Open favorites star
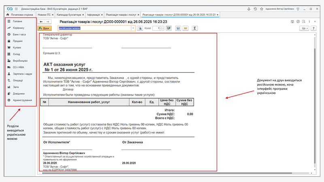324x182 pixels. 262,9
